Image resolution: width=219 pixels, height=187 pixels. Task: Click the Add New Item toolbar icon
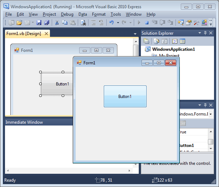pos(27,23)
